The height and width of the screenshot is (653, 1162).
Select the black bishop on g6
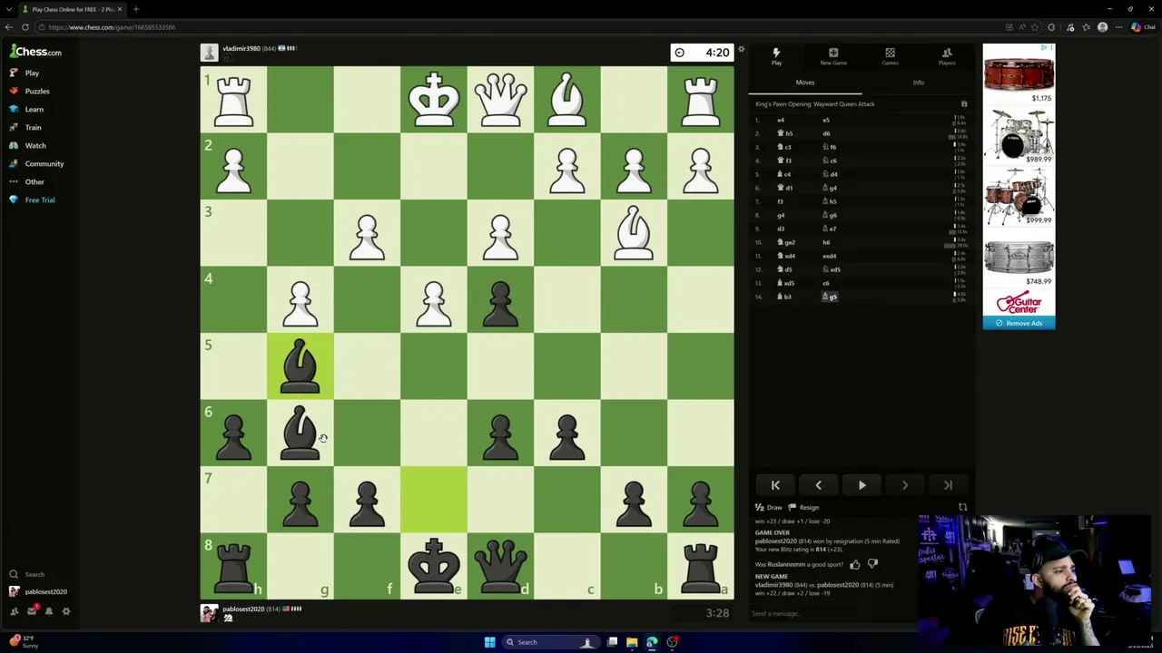(x=300, y=433)
